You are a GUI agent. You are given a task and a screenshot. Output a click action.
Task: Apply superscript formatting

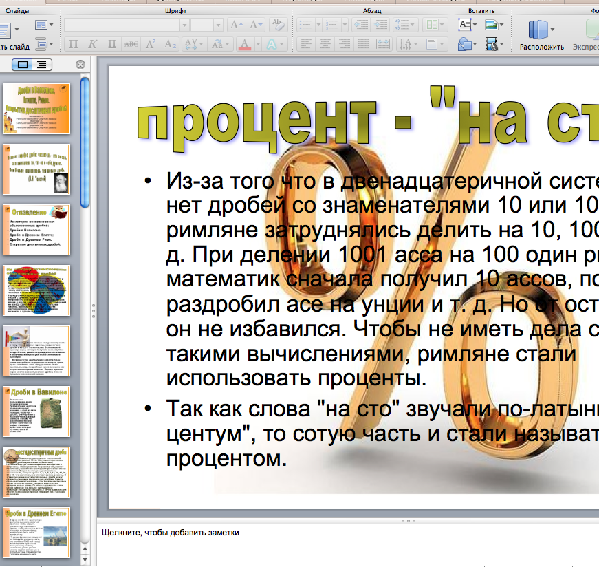click(x=151, y=45)
